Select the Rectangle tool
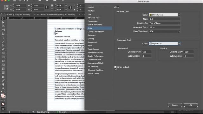This screenshot has width=203, height=114. (x=3, y=57)
